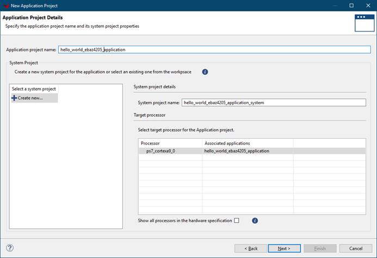Screen dimensions: 377x258
Task: Click the System project name field
Action: 274,102
